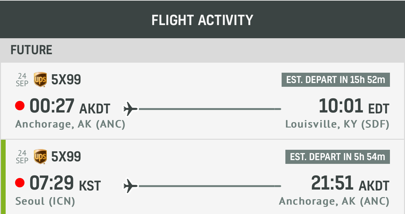Open the Seoul (ICN) airport link

click(x=45, y=201)
